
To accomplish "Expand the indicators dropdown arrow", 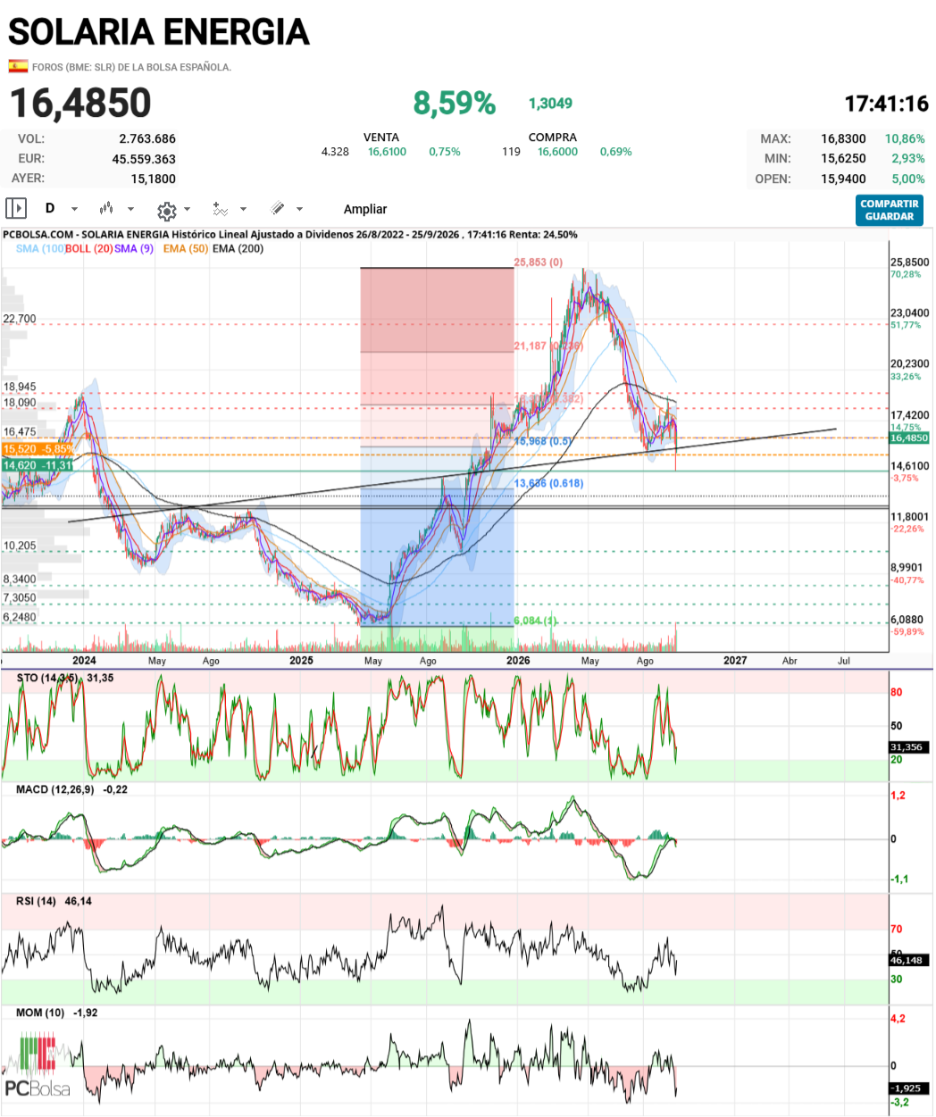I will pos(244,209).
